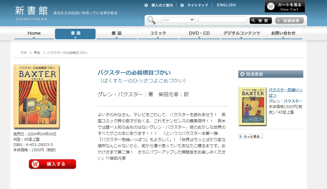Click the magnifying glass search icon
The width and height of the screenshot is (327, 189).
(151, 20)
